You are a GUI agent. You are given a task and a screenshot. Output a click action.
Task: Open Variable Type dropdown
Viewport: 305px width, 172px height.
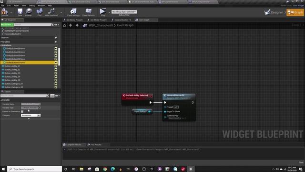[x=30, y=108]
